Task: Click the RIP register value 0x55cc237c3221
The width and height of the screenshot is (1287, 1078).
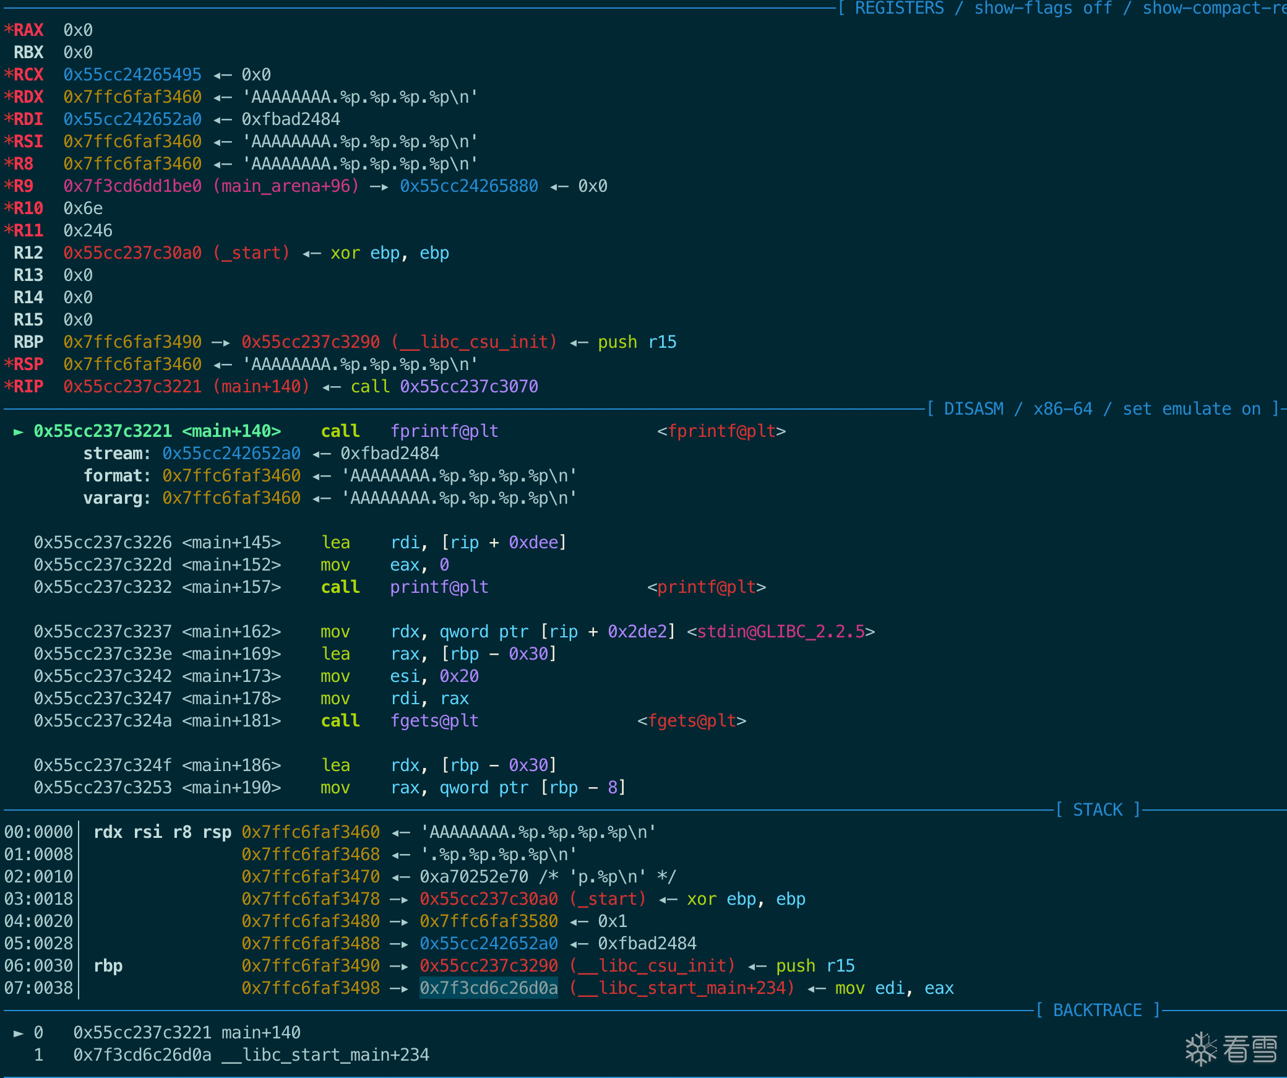Action: [132, 387]
